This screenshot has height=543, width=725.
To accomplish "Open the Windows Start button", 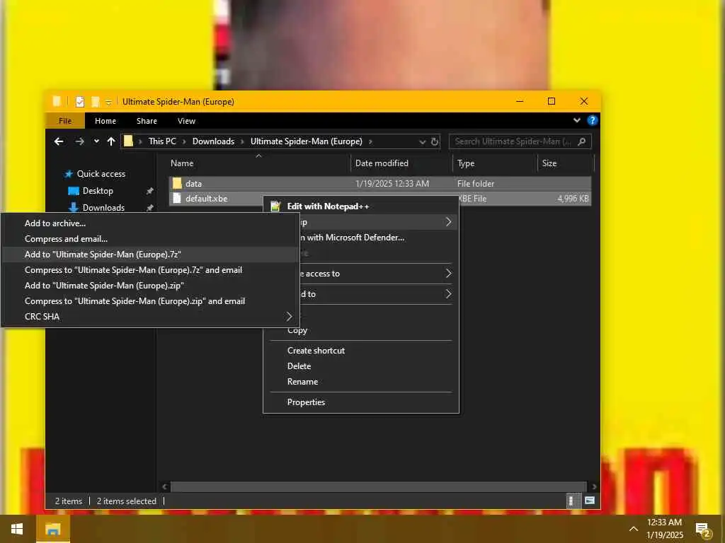I will point(17,529).
